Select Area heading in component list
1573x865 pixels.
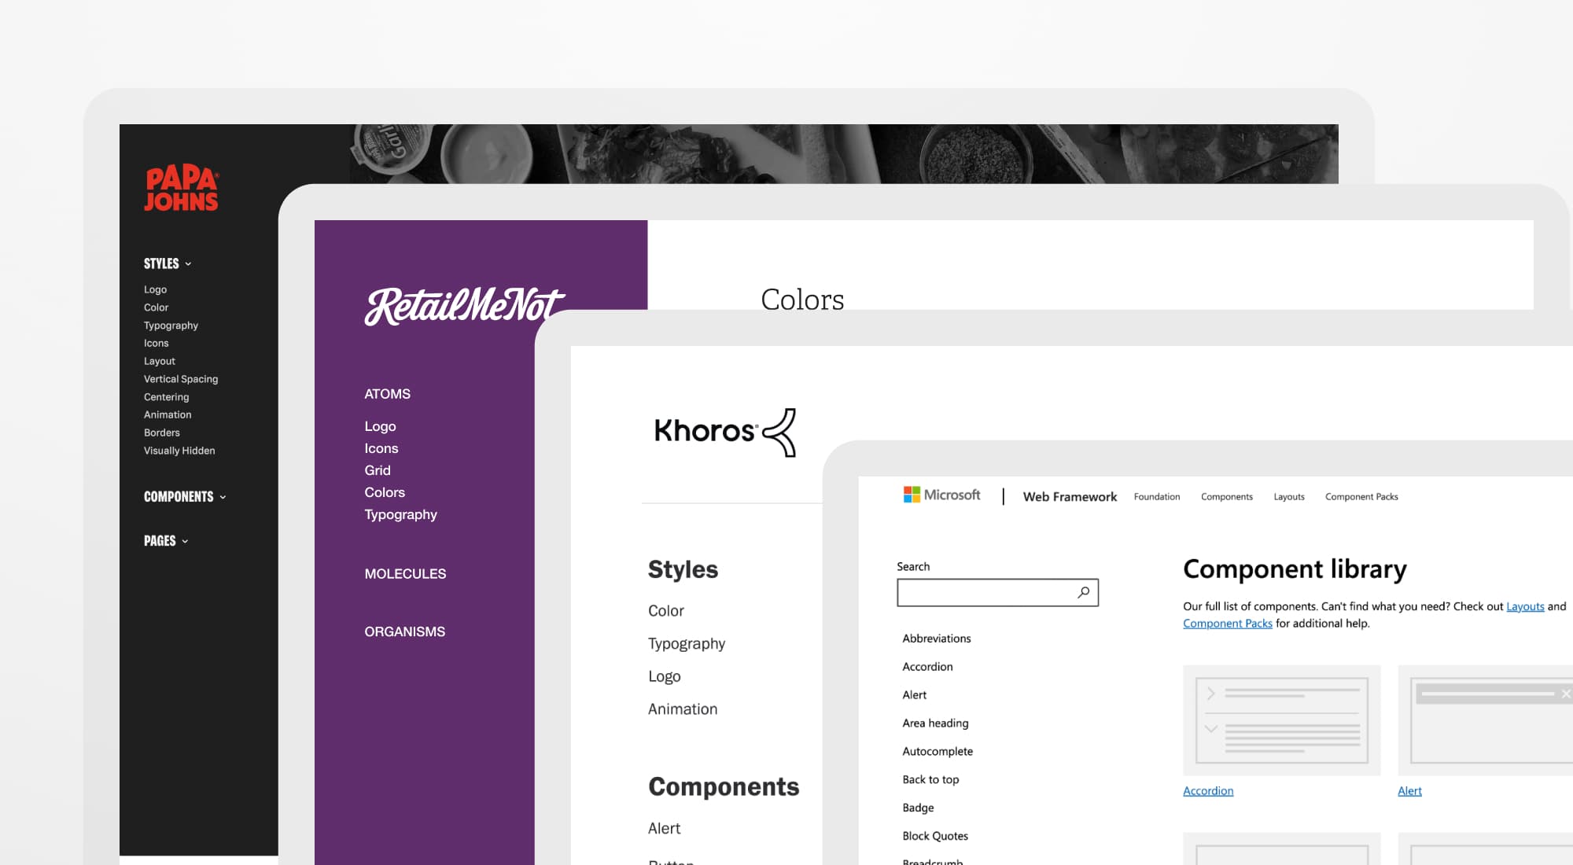point(935,723)
